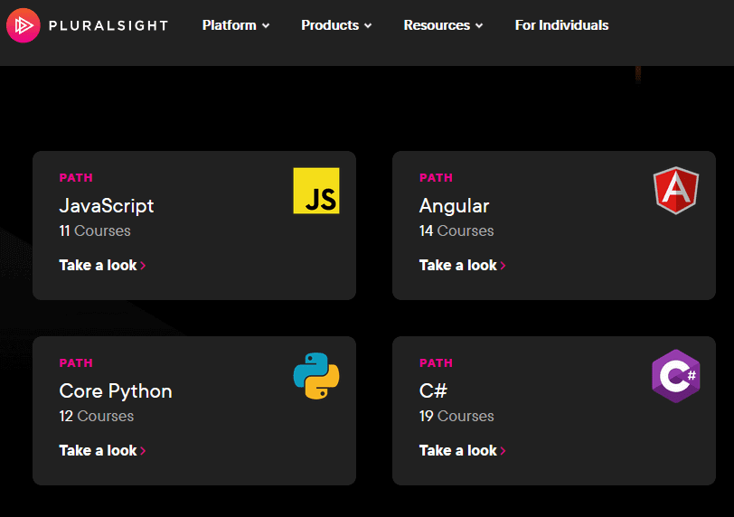Click the arrow beside Angular's Take a look
The width and height of the screenshot is (734, 517).
[x=503, y=266]
